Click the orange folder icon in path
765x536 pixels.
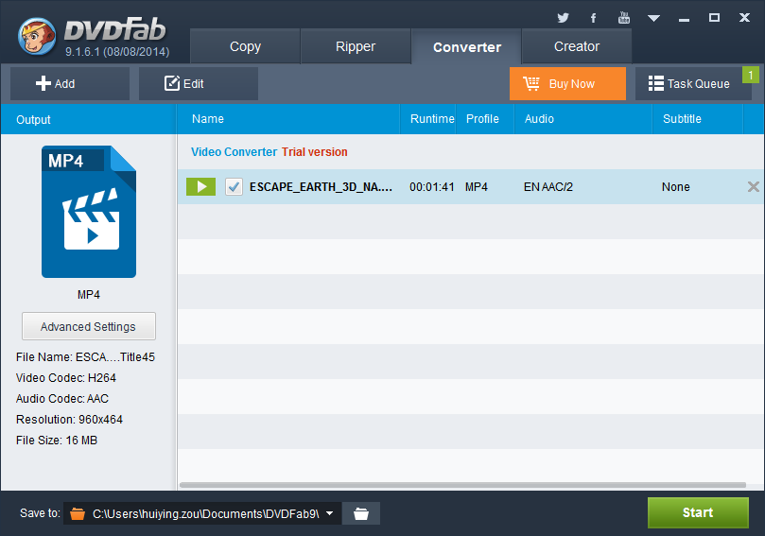coord(78,513)
